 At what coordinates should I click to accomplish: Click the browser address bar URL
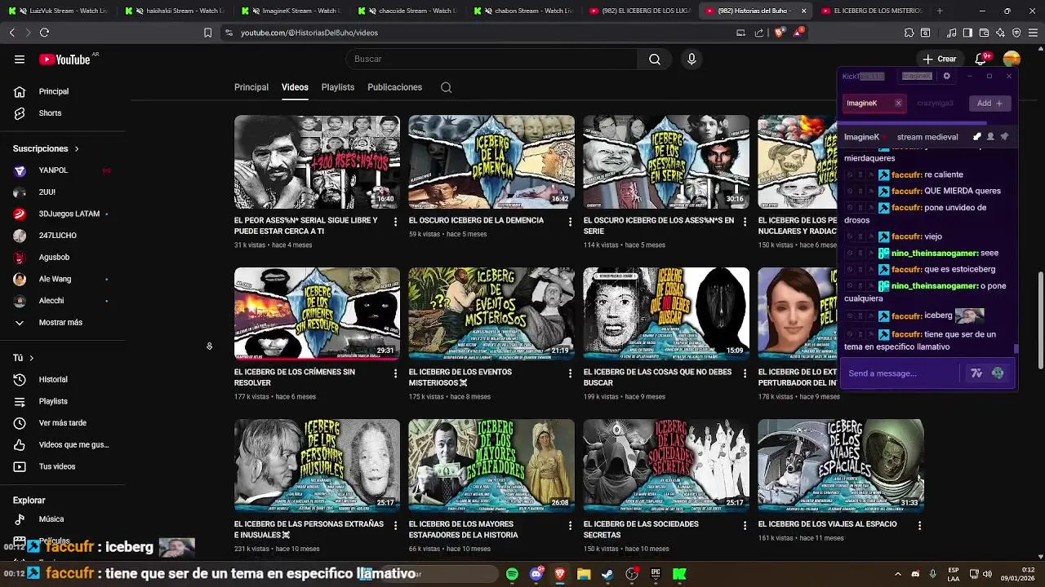pyautogui.click(x=309, y=33)
